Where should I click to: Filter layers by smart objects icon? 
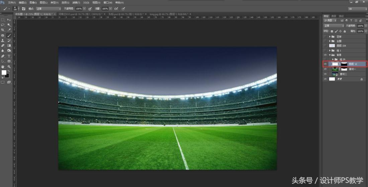click(361, 21)
